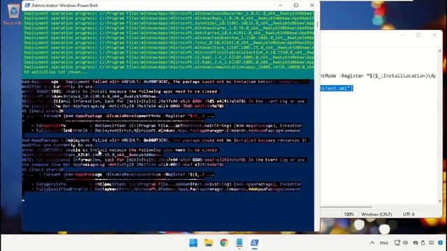Click the PowerShell title bar icon
This screenshot has width=447, height=251.
coord(27,6)
